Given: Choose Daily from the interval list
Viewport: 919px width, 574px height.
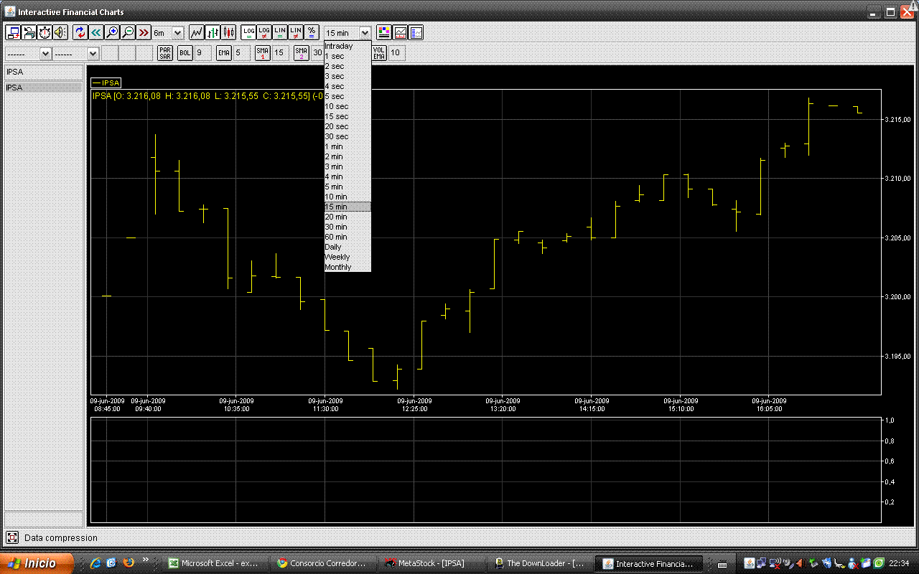Looking at the screenshot, I should point(347,247).
